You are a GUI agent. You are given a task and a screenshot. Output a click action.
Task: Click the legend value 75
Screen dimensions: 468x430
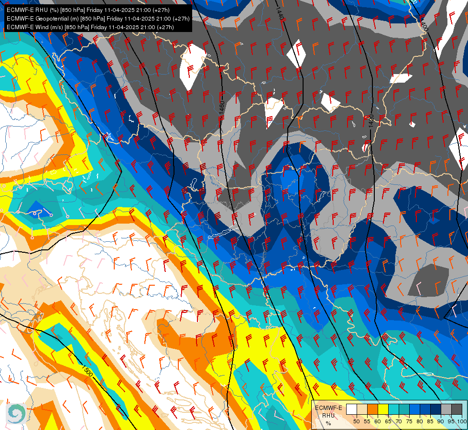click(x=409, y=422)
